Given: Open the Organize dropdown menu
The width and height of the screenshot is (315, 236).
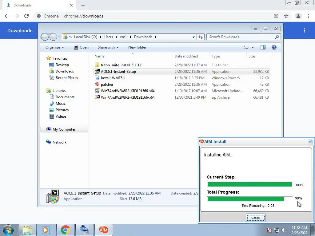Looking at the screenshot, I should 55,47.
